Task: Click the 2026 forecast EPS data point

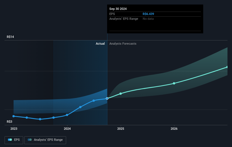Action: [174, 83]
